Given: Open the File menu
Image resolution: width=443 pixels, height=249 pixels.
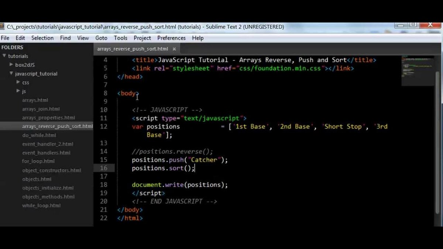Looking at the screenshot, I should tap(5, 38).
